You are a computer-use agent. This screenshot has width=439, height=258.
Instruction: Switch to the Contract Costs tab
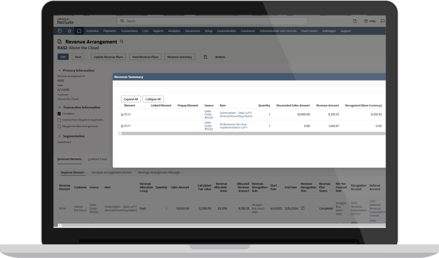tap(97, 159)
